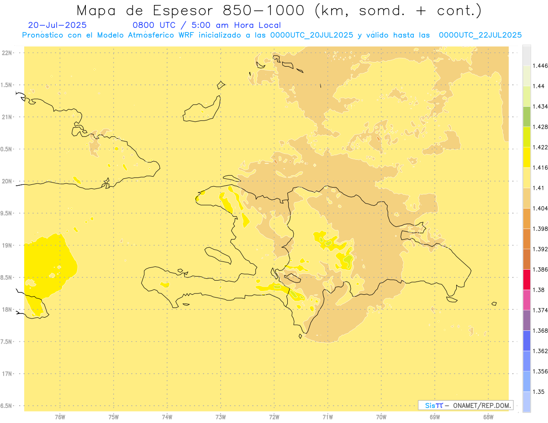The height and width of the screenshot is (423, 548).
Task: Click the latitude label '21N'
Action: 7,117
